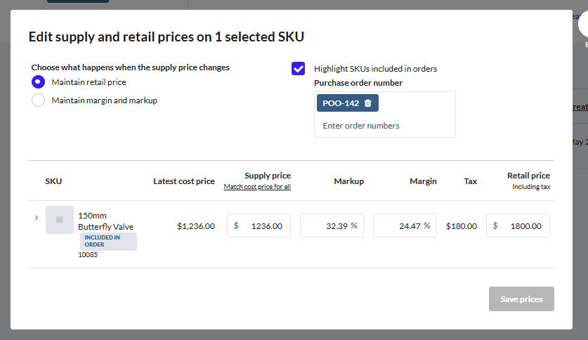Uncheck Highlight SKUs included in orders

click(x=299, y=69)
